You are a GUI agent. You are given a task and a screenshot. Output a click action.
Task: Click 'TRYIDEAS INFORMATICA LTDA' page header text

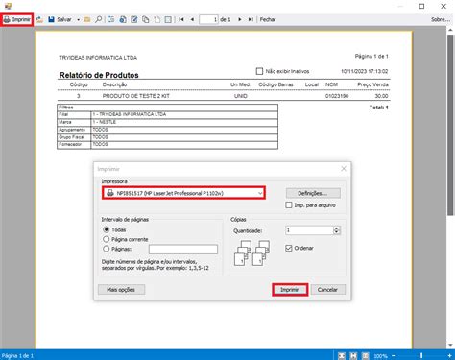pos(98,58)
